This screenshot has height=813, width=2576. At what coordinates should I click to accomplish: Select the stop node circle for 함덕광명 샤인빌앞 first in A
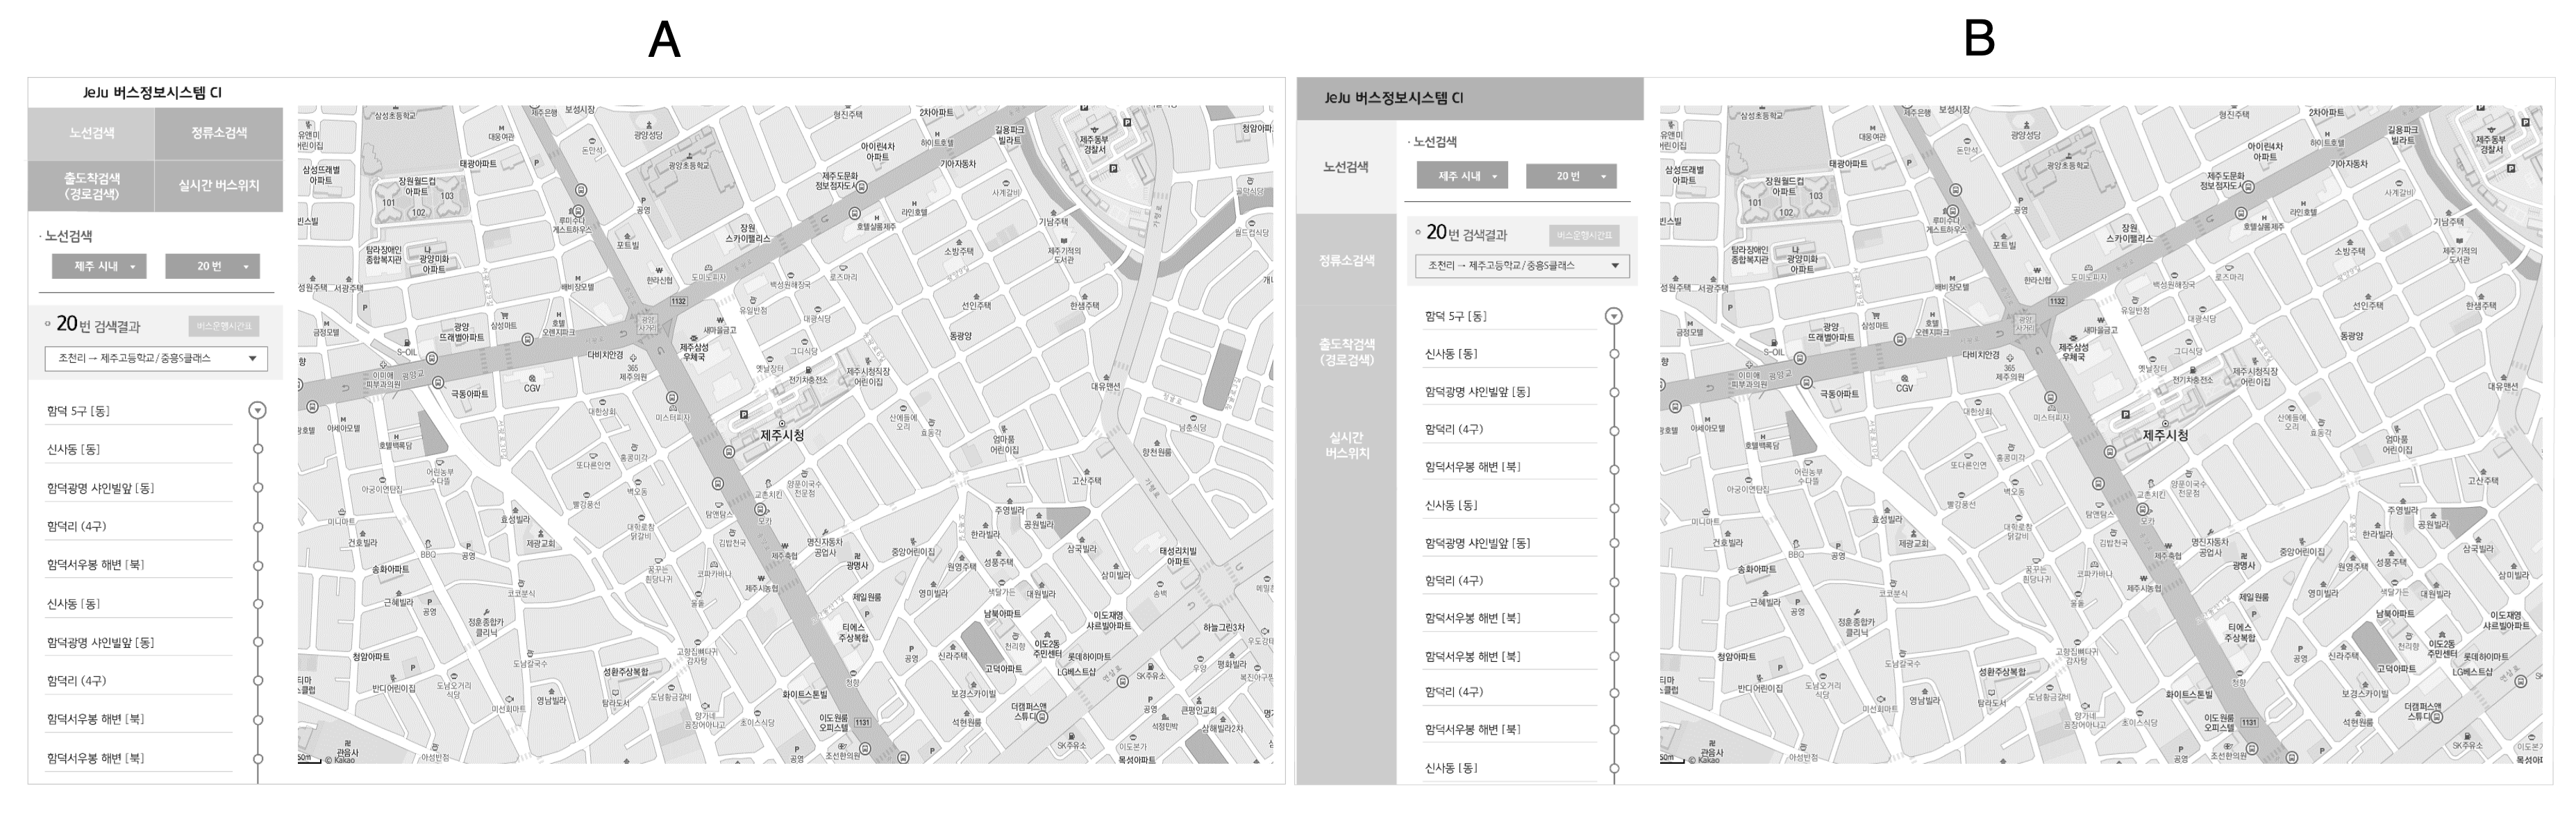[258, 488]
